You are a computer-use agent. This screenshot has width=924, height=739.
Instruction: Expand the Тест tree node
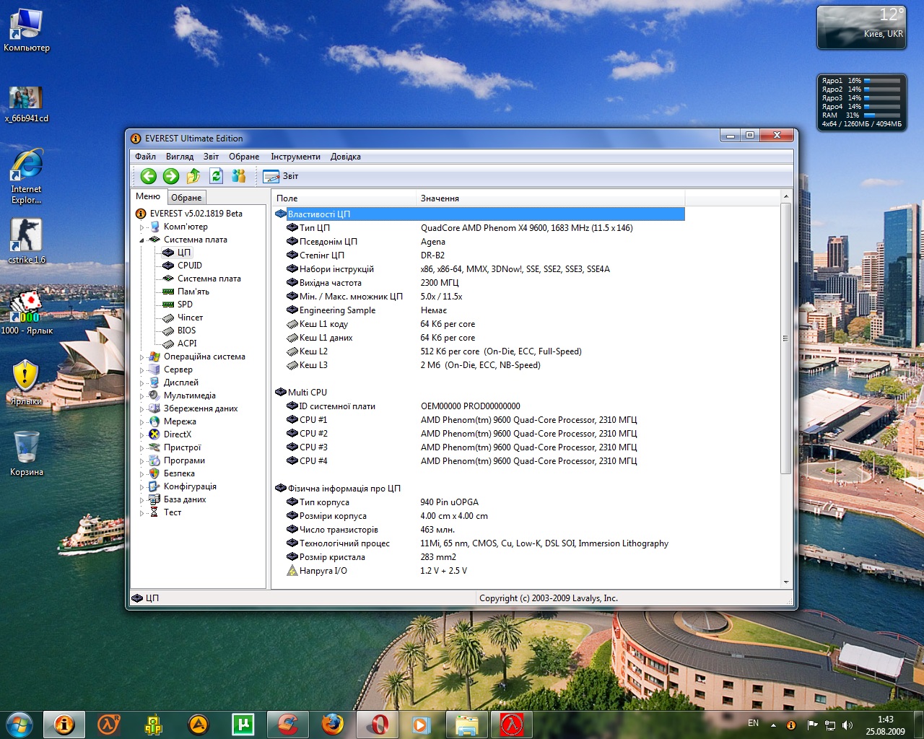(141, 513)
